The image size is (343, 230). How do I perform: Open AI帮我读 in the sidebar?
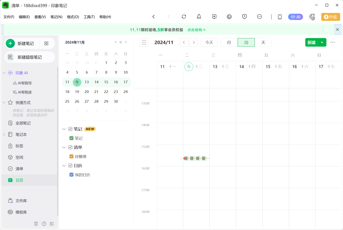pos(23,92)
